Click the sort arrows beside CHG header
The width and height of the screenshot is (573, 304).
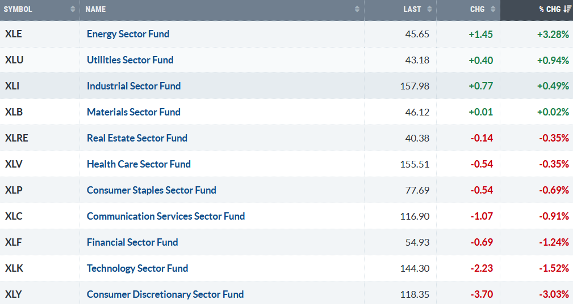click(x=493, y=10)
